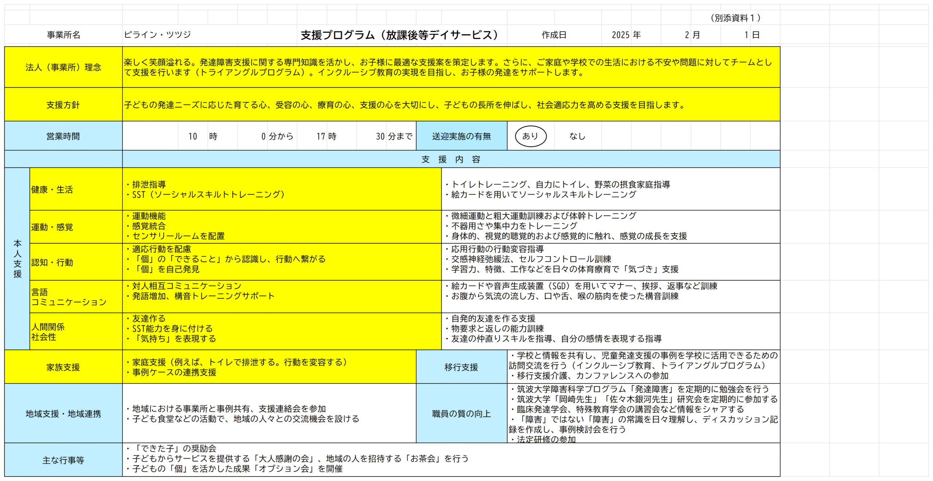Click the opening hour value 10
The height and width of the screenshot is (481, 933).
click(x=193, y=136)
